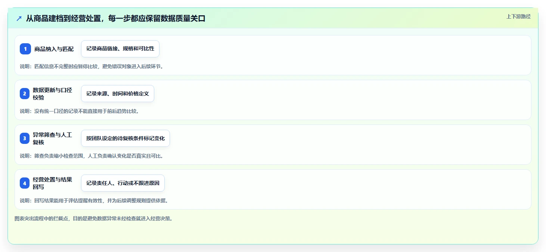Click the note 没有统一口径的记录不能直接用于前后趋势比较
Image resolution: width=546 pixels, height=252 pixels.
point(80,111)
